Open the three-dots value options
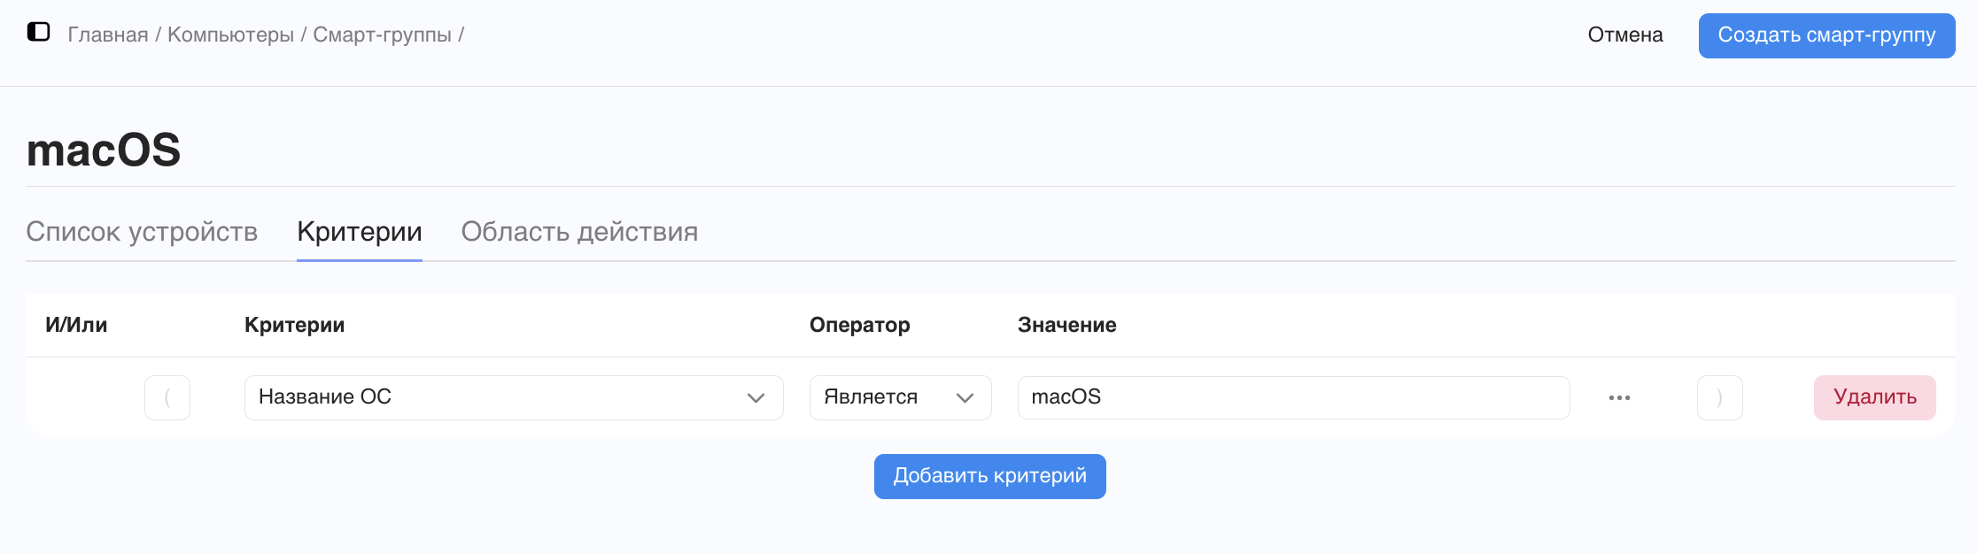The height and width of the screenshot is (554, 1977). click(1619, 397)
